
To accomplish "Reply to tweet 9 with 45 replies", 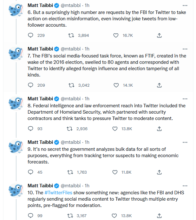I will 30,172.
